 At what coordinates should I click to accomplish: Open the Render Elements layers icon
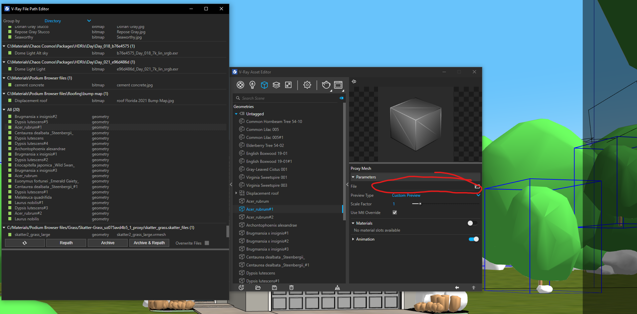(x=276, y=85)
